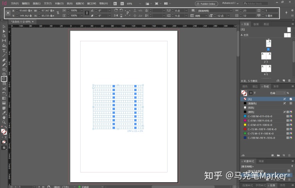Open the 文字(T) menu
Image resolution: width=295 pixels, height=188 pixels.
click(x=48, y=4)
